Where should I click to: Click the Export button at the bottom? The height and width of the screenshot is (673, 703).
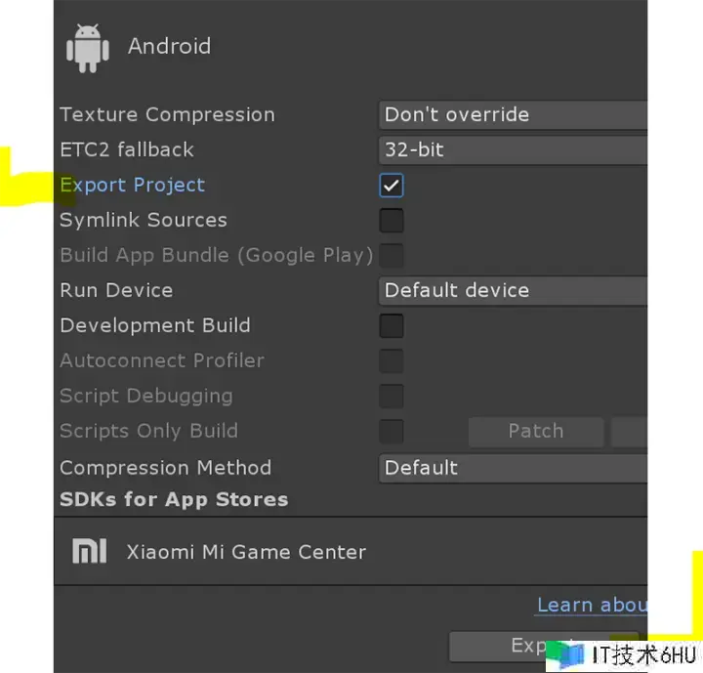pos(544,646)
